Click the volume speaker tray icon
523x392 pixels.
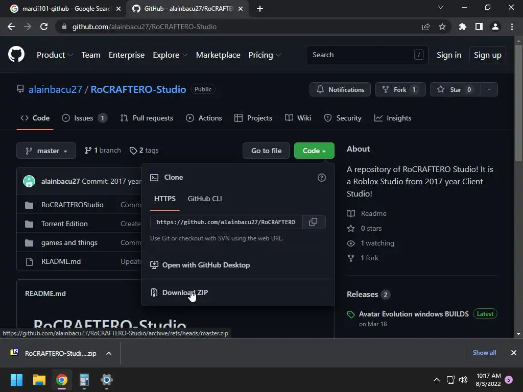point(463,380)
